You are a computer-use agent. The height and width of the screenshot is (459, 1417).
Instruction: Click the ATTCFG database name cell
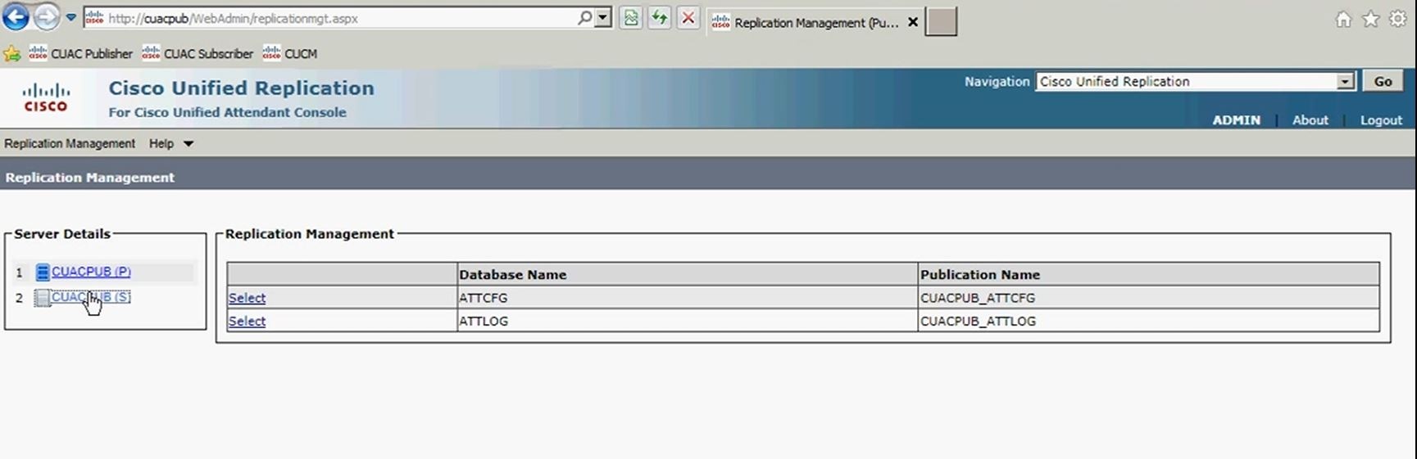687,298
